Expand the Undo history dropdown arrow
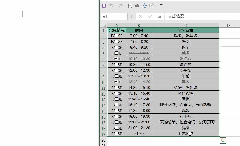This screenshot has width=240, height=146. [x=115, y=5]
